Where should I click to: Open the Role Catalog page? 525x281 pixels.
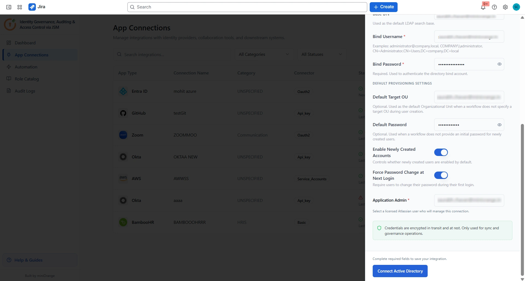(x=40, y=79)
